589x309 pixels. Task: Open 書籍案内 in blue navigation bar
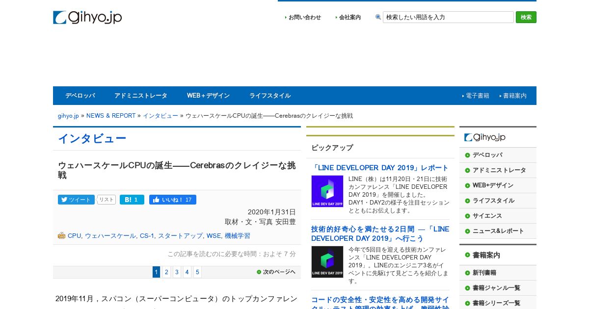[515, 96]
